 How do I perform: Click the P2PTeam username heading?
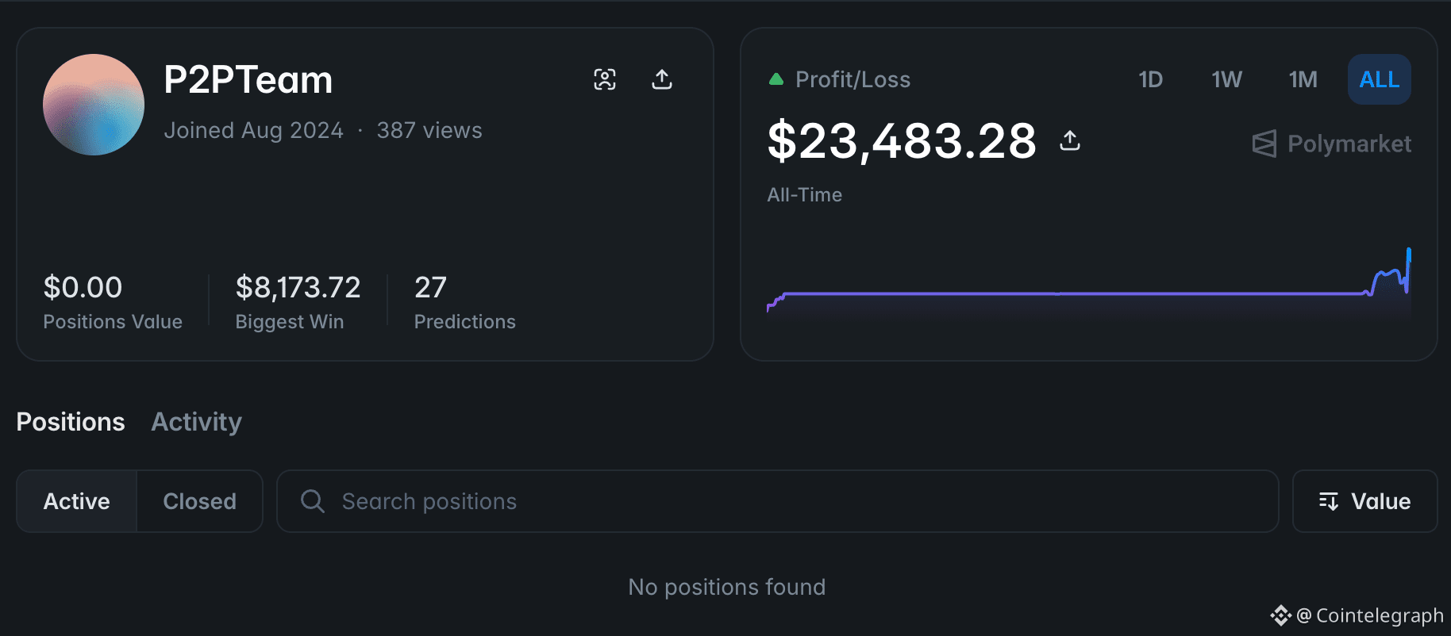248,80
